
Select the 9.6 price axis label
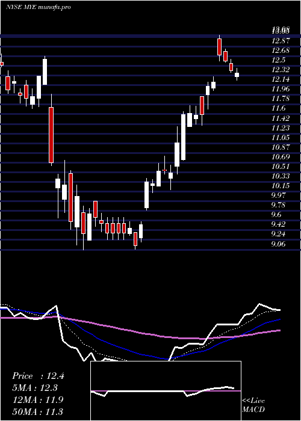point(277,215)
